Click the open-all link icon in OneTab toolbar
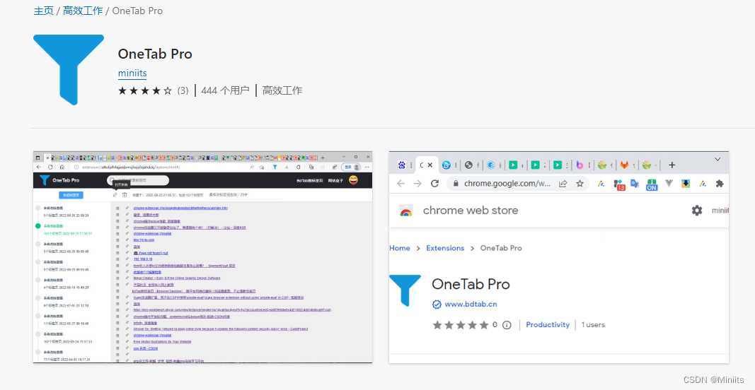Screen dimensions: 755x390 [115, 195]
